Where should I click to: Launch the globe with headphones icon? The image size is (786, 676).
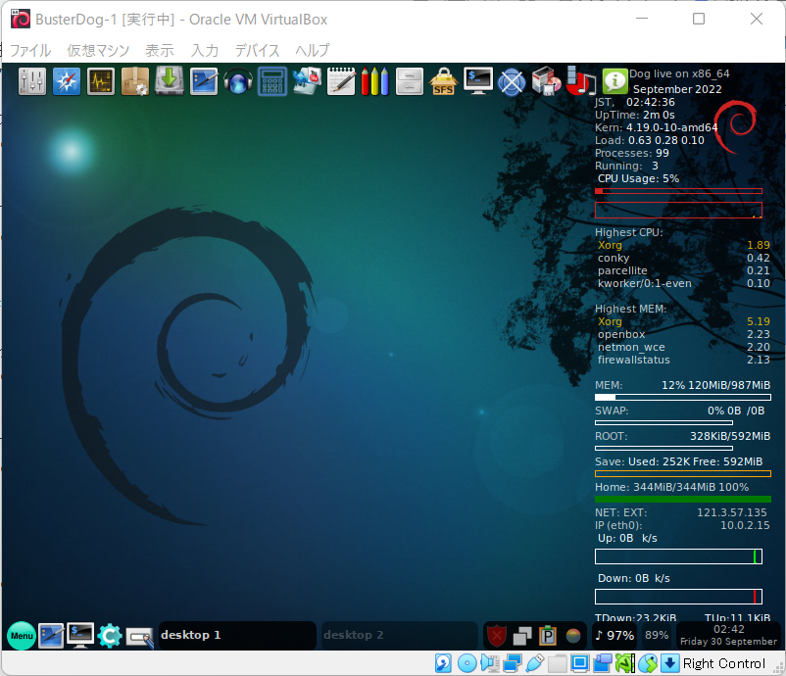238,81
